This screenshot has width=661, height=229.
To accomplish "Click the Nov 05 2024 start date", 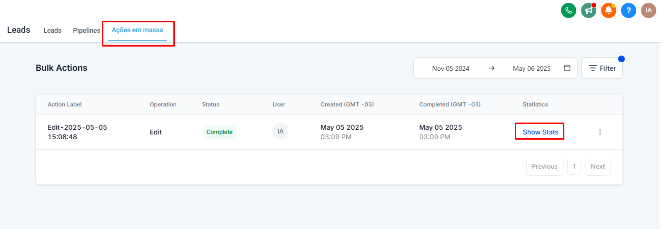I will [451, 68].
